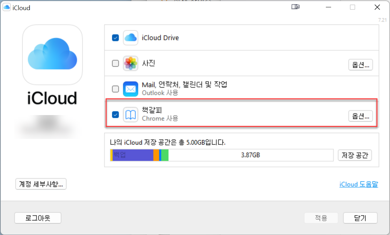
Task: Click the Outlook 사용 text
Action: 160,93
